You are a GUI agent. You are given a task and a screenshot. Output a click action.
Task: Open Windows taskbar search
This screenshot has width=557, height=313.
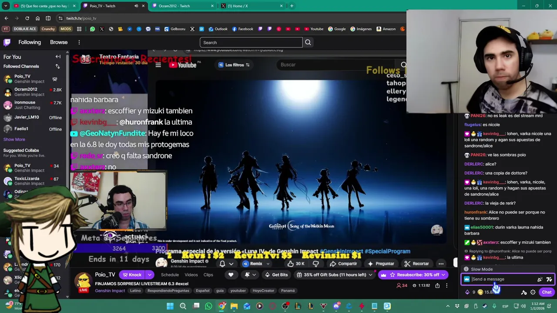(183, 306)
